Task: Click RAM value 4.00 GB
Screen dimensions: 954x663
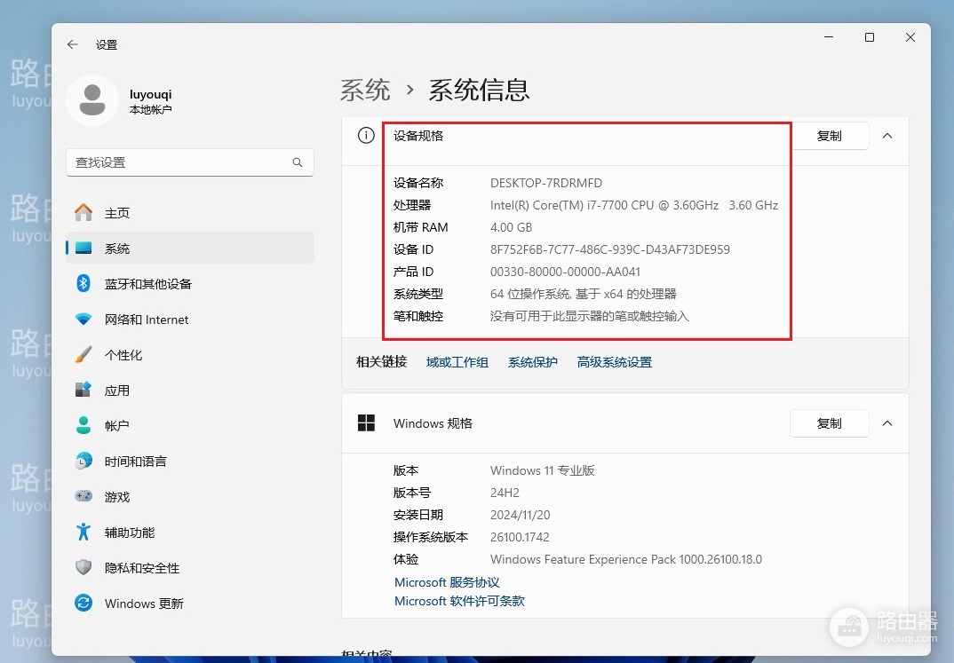Action: (511, 227)
